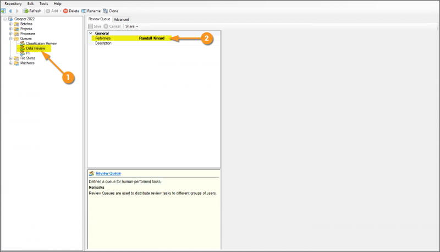The width and height of the screenshot is (440, 252).
Task: Click the empty Description value field
Action: click(179, 43)
